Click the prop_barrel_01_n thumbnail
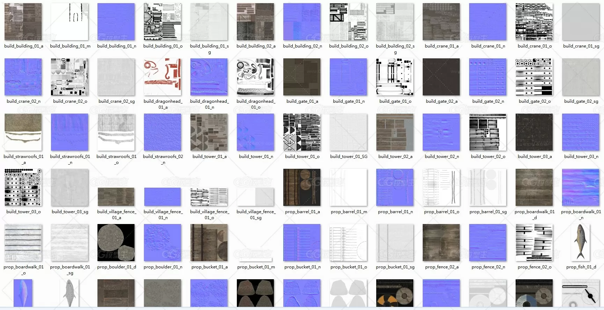This screenshot has width=604, height=310. [395, 187]
